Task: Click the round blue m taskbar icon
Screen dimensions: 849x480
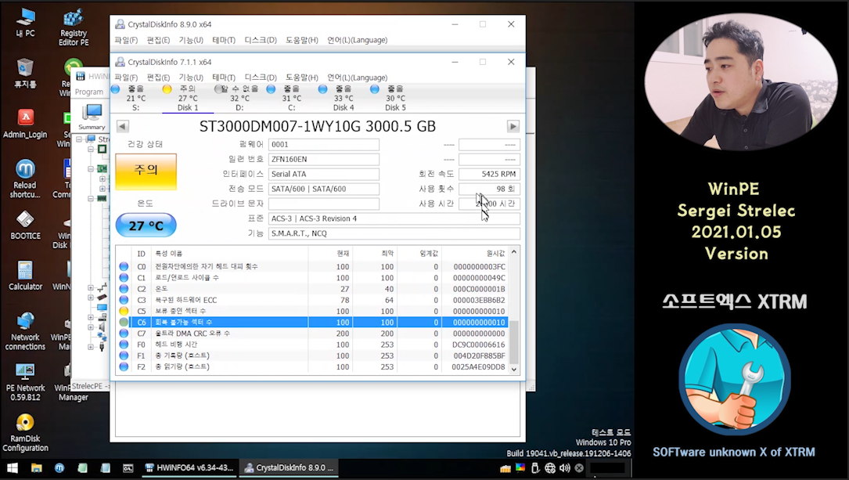Action: pos(59,467)
